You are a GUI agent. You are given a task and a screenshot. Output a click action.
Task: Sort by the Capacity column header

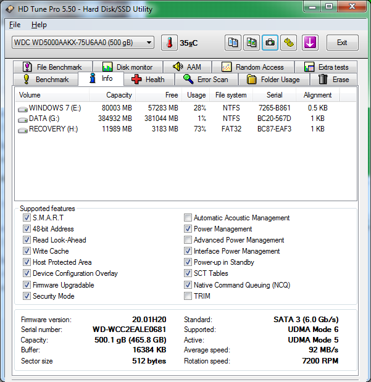click(x=112, y=95)
